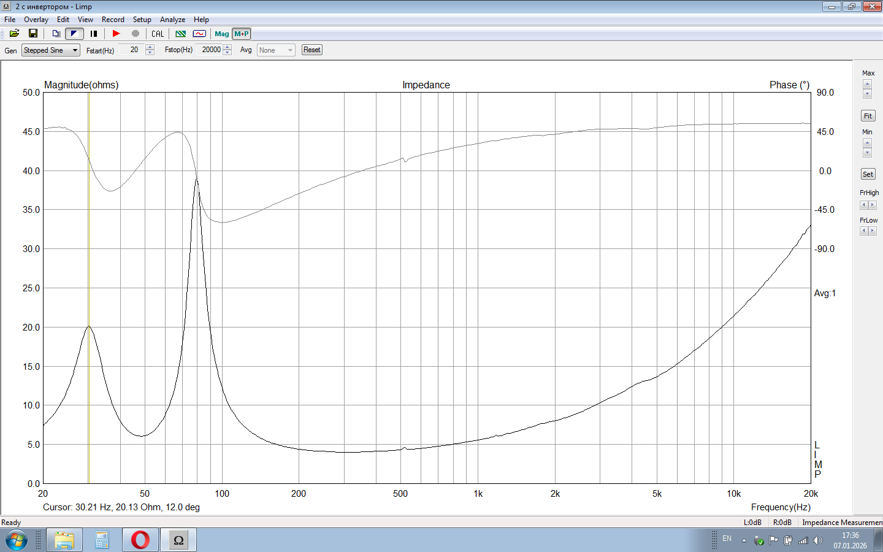This screenshot has height=552, width=883.
Task: Open the Overlay menu
Action: coord(36,20)
